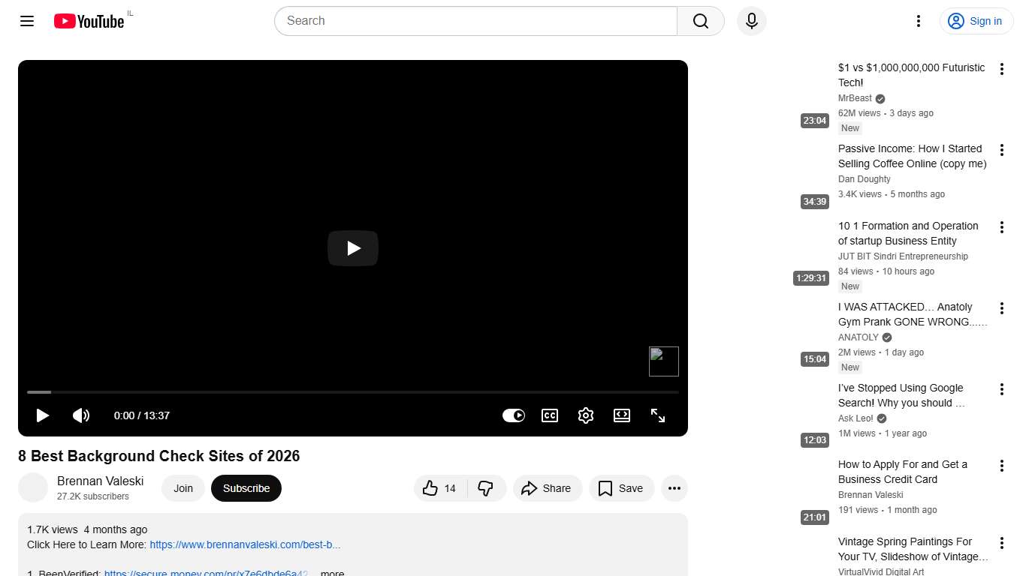Open the hamburger navigation menu
Screen dimensions: 1026x576
pos(26,21)
